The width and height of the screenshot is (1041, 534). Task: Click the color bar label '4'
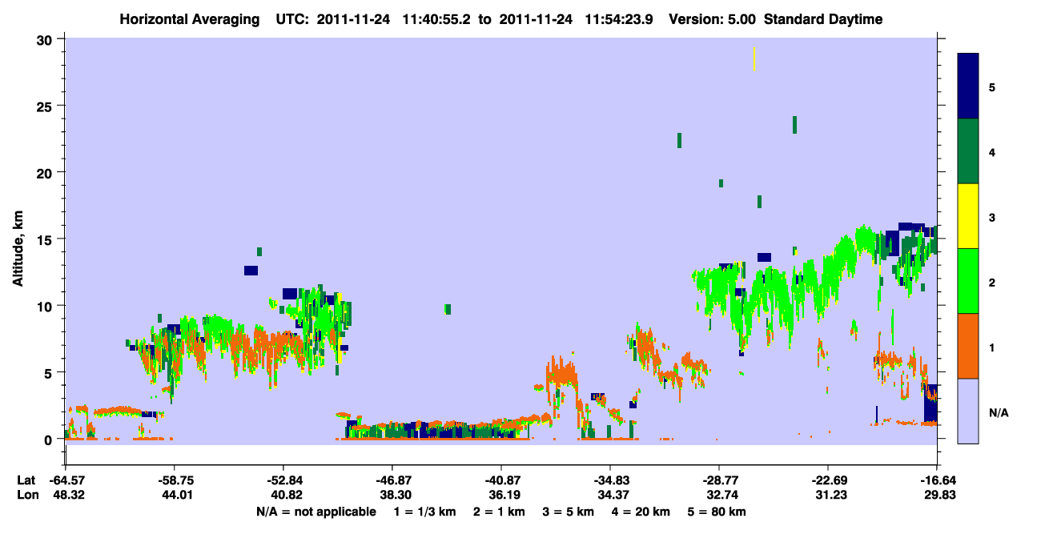991,151
